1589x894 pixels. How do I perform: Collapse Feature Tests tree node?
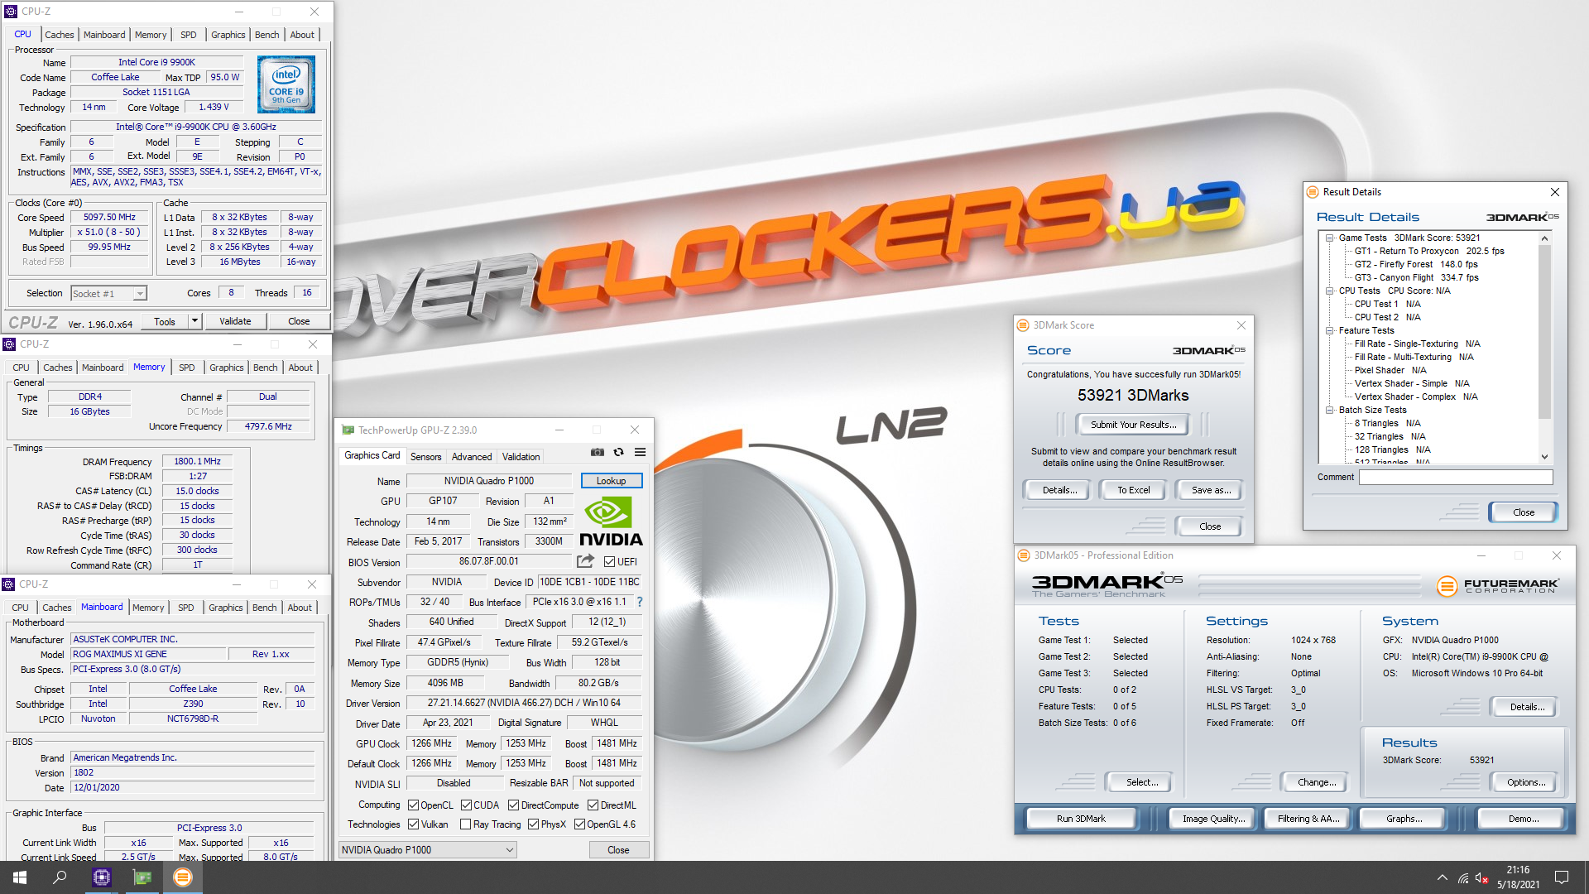(1329, 330)
